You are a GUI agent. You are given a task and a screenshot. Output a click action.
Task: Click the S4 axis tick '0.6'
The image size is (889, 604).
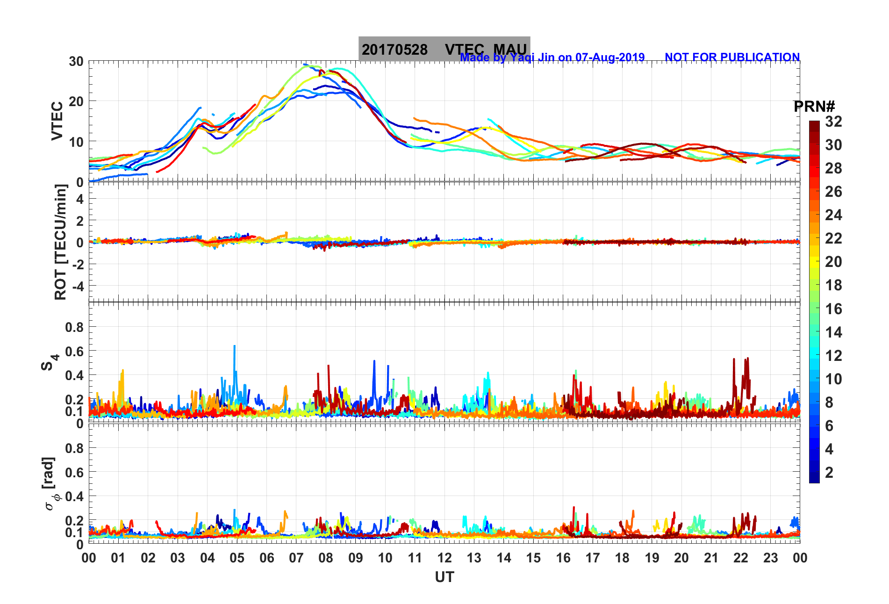[75, 351]
